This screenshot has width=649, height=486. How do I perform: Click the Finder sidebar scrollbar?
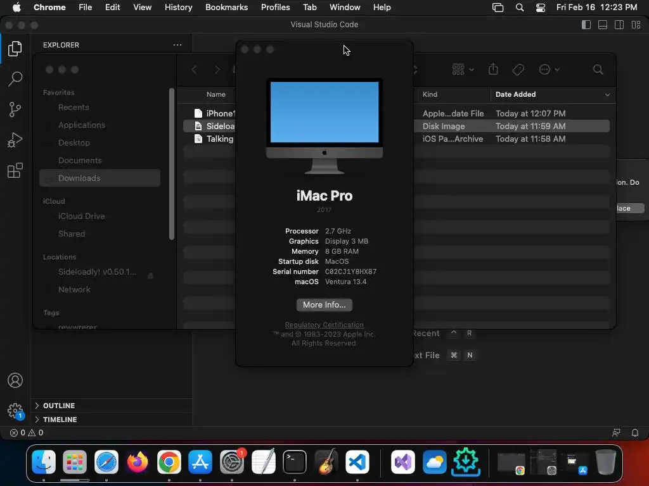pyautogui.click(x=172, y=164)
